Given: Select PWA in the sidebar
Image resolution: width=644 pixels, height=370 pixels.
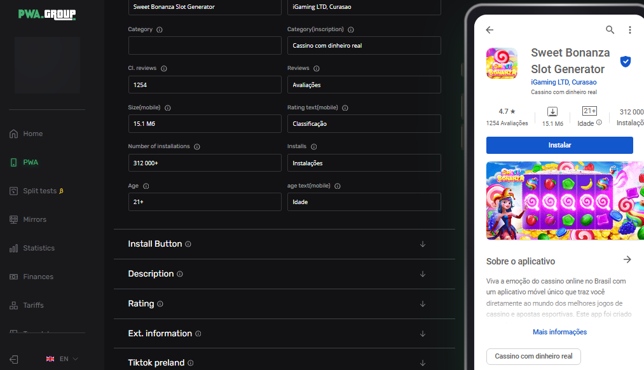Looking at the screenshot, I should (31, 162).
